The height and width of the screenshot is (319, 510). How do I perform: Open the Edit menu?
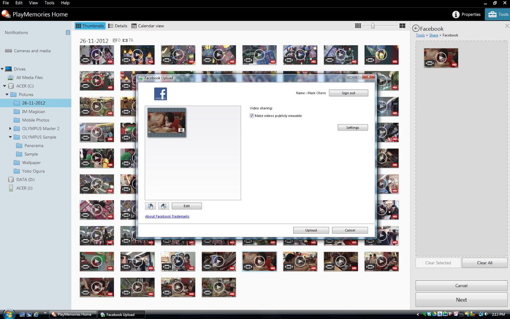19,3
